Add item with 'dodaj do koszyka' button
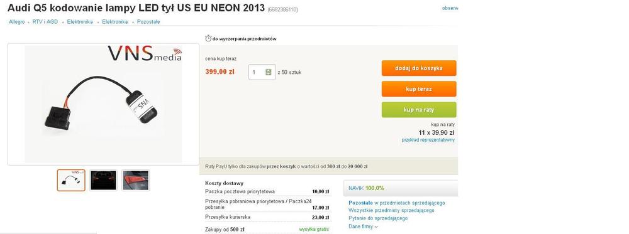This screenshot has height=234, width=629. (419, 68)
